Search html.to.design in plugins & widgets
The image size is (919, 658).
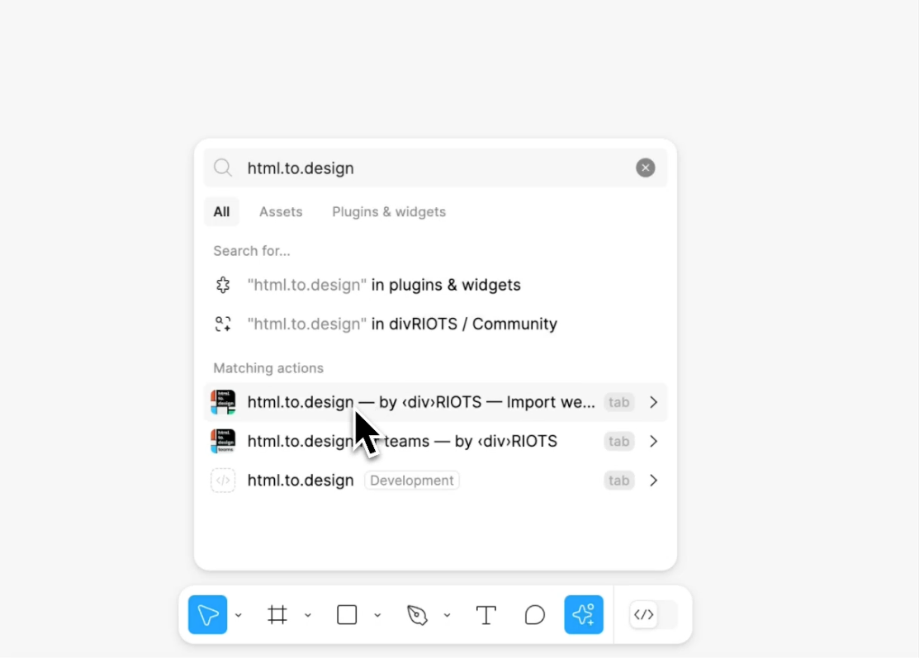click(435, 285)
